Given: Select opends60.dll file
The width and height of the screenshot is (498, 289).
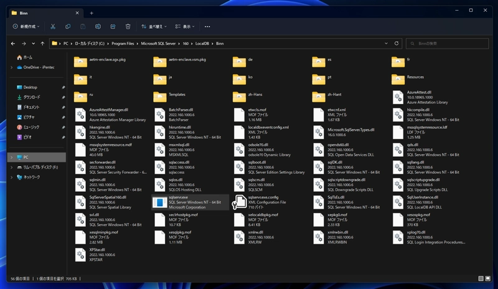Looking at the screenshot, I should (344, 149).
